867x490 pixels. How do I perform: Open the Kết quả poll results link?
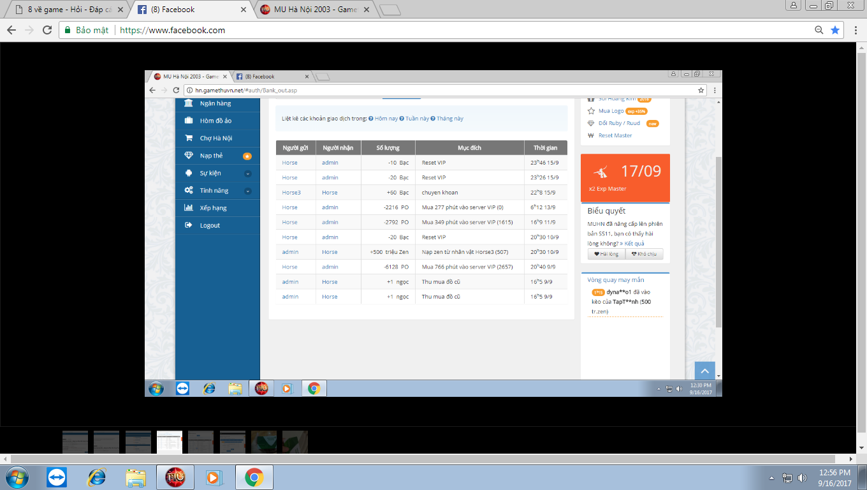[x=634, y=244]
